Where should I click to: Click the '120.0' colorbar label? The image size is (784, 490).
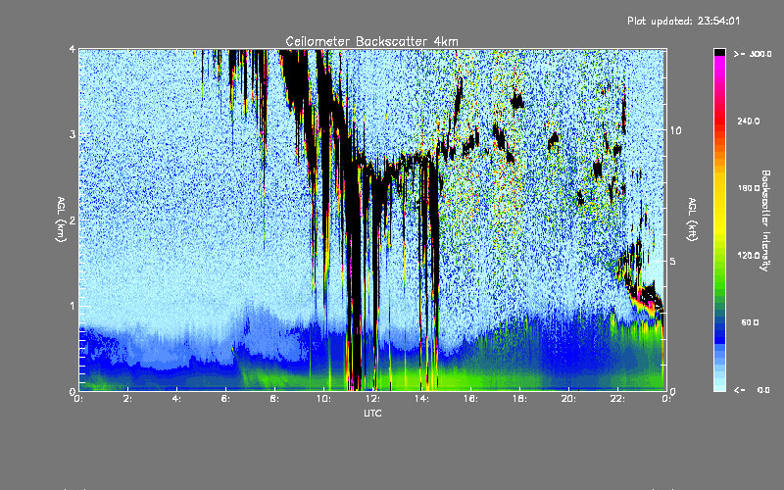click(749, 255)
